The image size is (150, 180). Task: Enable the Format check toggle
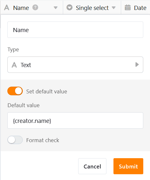point(15,140)
